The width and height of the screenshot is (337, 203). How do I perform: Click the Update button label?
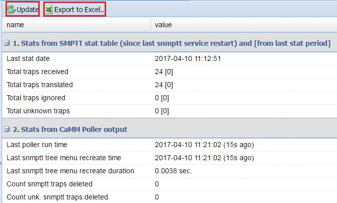[28, 10]
